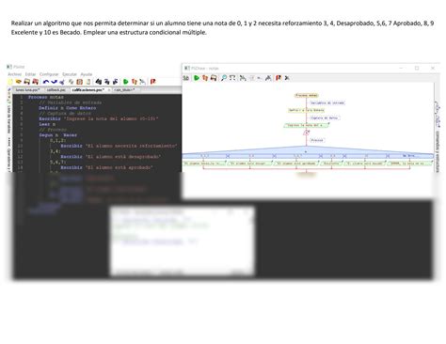Undo the last edit with the blue arrow
Screen dimensions: 446x344
click(46, 82)
